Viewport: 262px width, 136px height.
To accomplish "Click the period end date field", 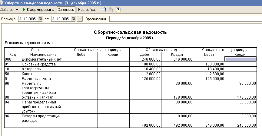I will [x=61, y=19].
